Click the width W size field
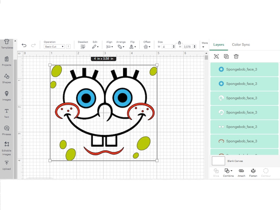This screenshot has width=280, height=210. point(167,47)
